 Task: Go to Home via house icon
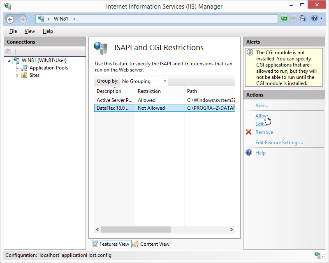click(303, 18)
